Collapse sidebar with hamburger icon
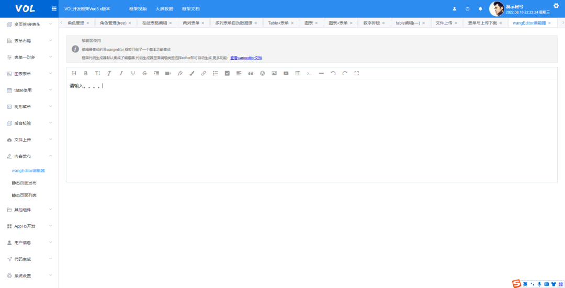Viewport: 565px width, 288px height. coord(54,9)
